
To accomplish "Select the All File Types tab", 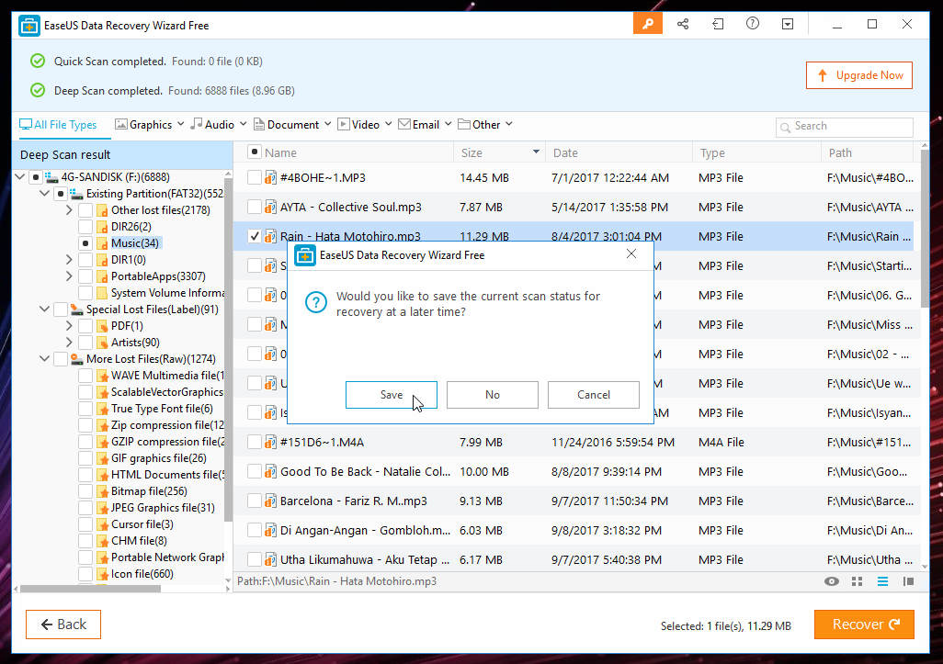I will click(58, 124).
